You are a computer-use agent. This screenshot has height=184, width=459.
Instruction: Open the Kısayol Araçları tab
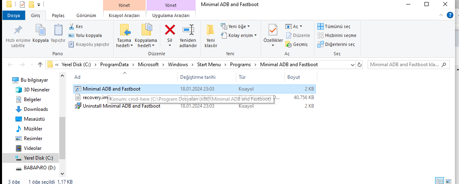tap(124, 15)
